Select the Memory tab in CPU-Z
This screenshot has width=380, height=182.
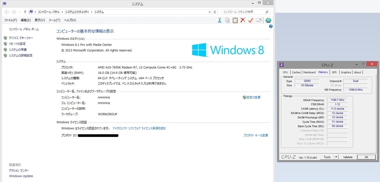pos(323,72)
